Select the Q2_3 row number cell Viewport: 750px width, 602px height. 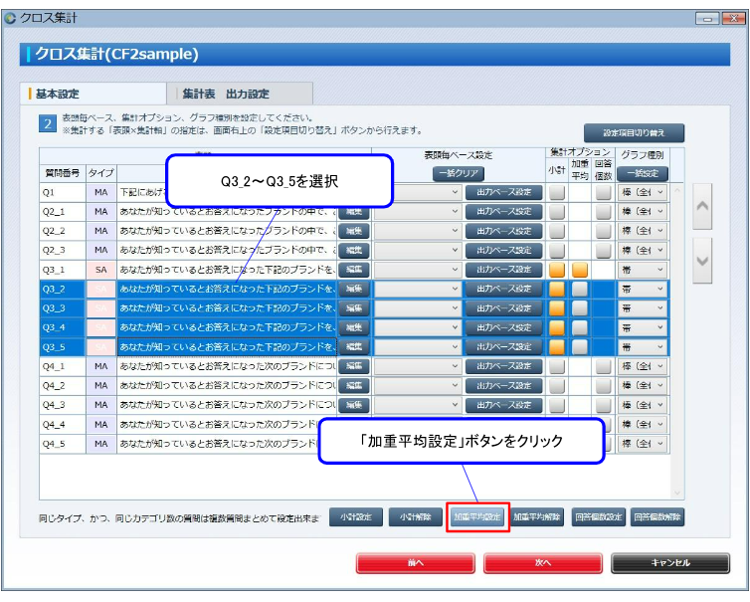click(63, 251)
